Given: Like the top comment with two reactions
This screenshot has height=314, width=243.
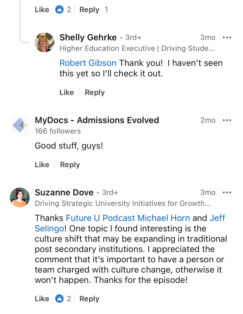Looking at the screenshot, I should [x=42, y=10].
